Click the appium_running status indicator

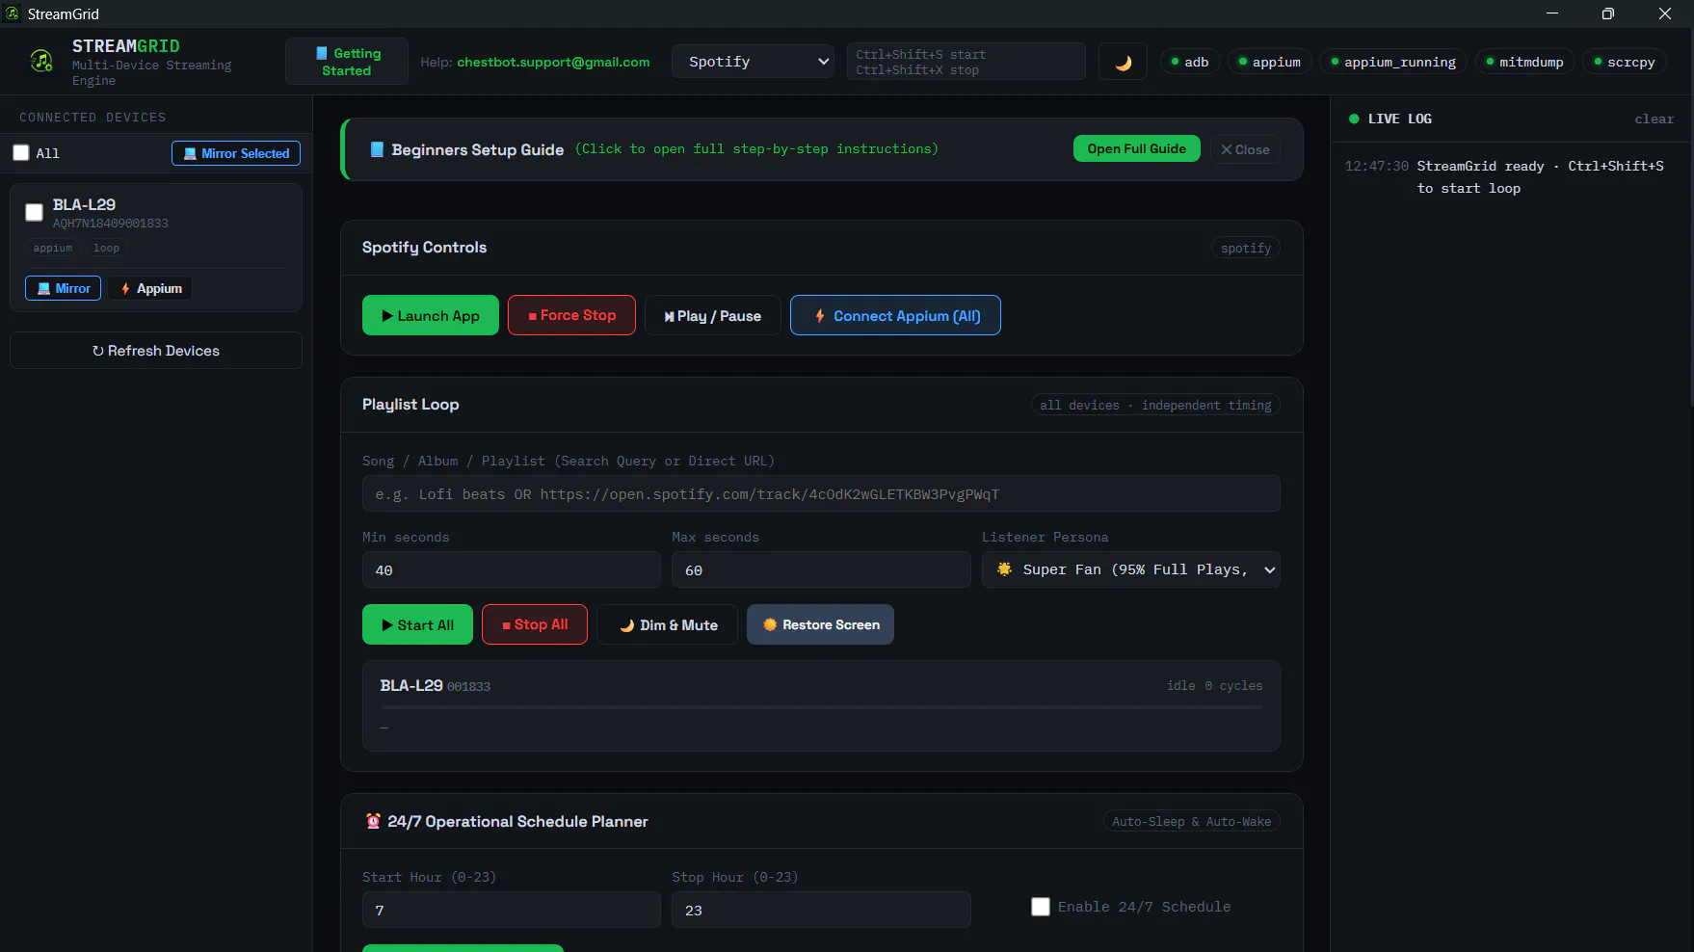[1393, 62]
